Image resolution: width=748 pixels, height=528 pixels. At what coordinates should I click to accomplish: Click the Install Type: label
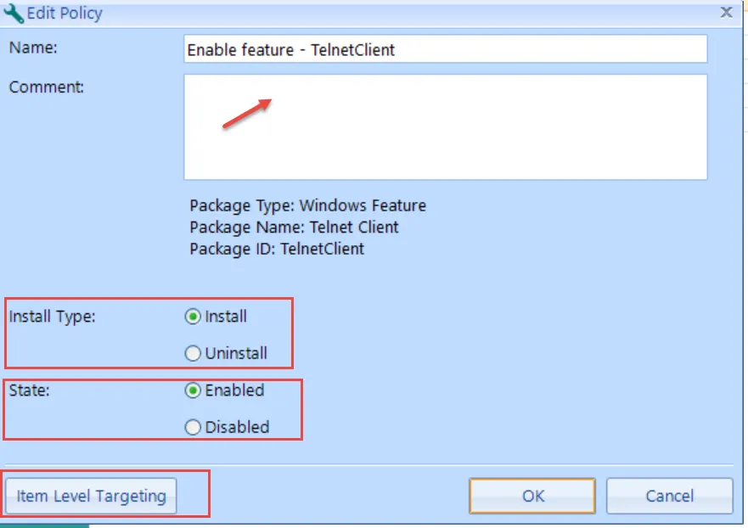pos(52,317)
